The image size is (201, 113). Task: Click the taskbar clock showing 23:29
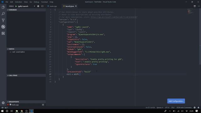click(x=191, y=111)
